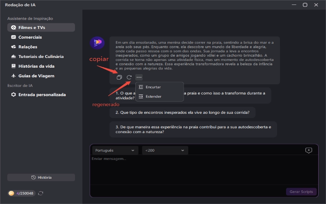Open the <200 word count dropdown

(x=165, y=150)
